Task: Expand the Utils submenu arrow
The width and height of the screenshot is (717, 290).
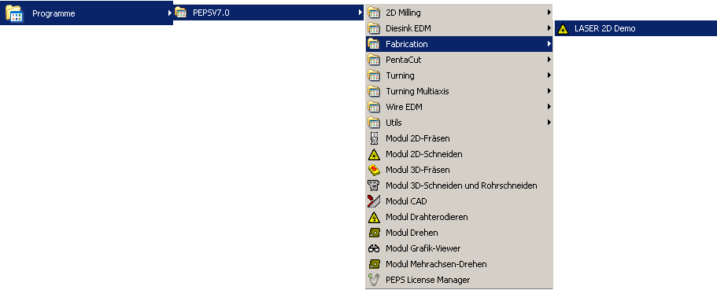Action: click(549, 123)
